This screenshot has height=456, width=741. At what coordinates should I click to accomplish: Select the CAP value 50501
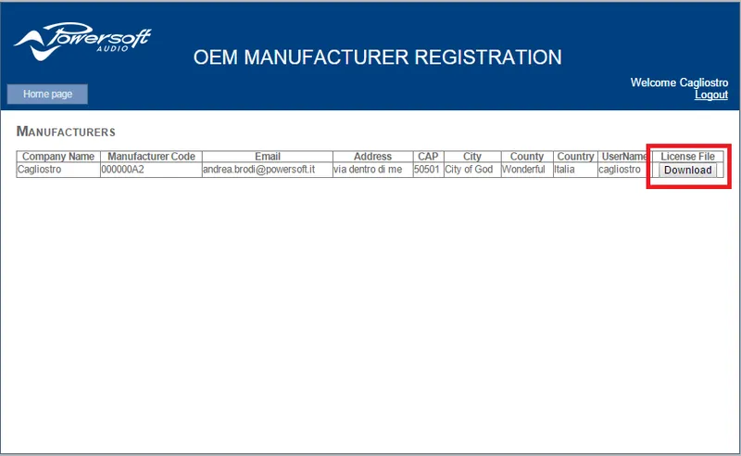click(x=428, y=170)
